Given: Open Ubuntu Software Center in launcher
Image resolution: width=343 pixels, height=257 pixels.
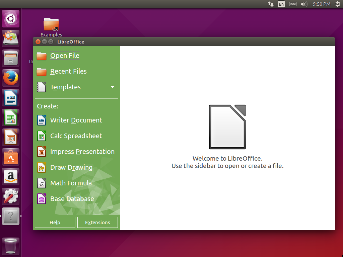Looking at the screenshot, I should click(11, 157).
